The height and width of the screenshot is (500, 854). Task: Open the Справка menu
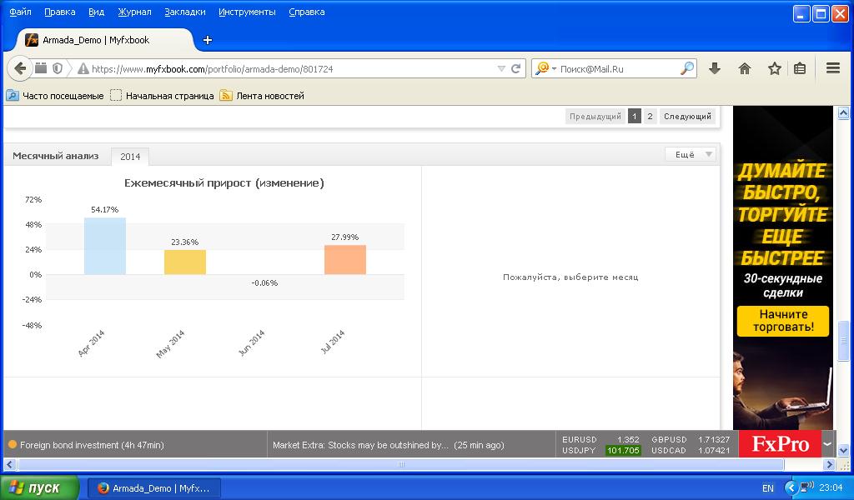[x=307, y=12]
